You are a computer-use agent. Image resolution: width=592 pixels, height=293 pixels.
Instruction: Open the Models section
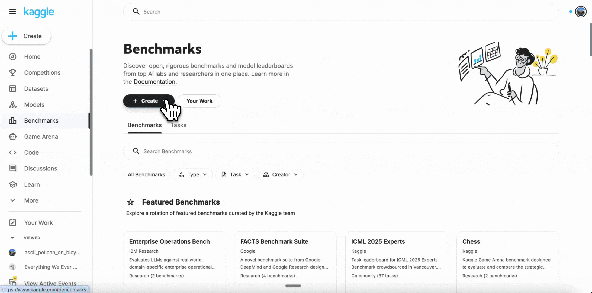click(34, 104)
